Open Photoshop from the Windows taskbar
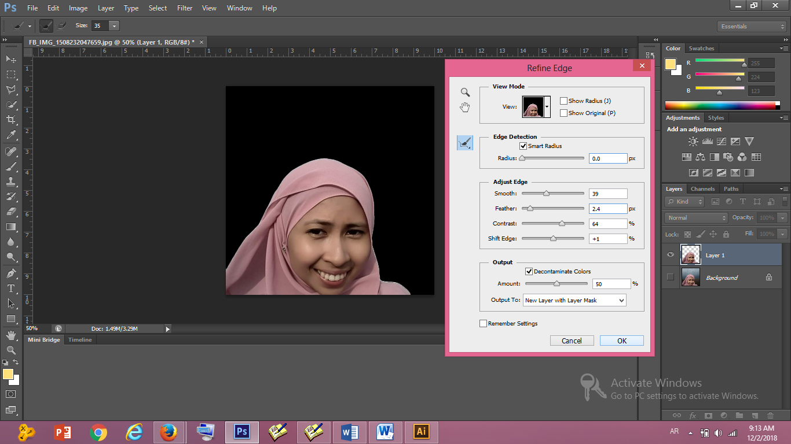This screenshot has height=444, width=791. (x=241, y=432)
